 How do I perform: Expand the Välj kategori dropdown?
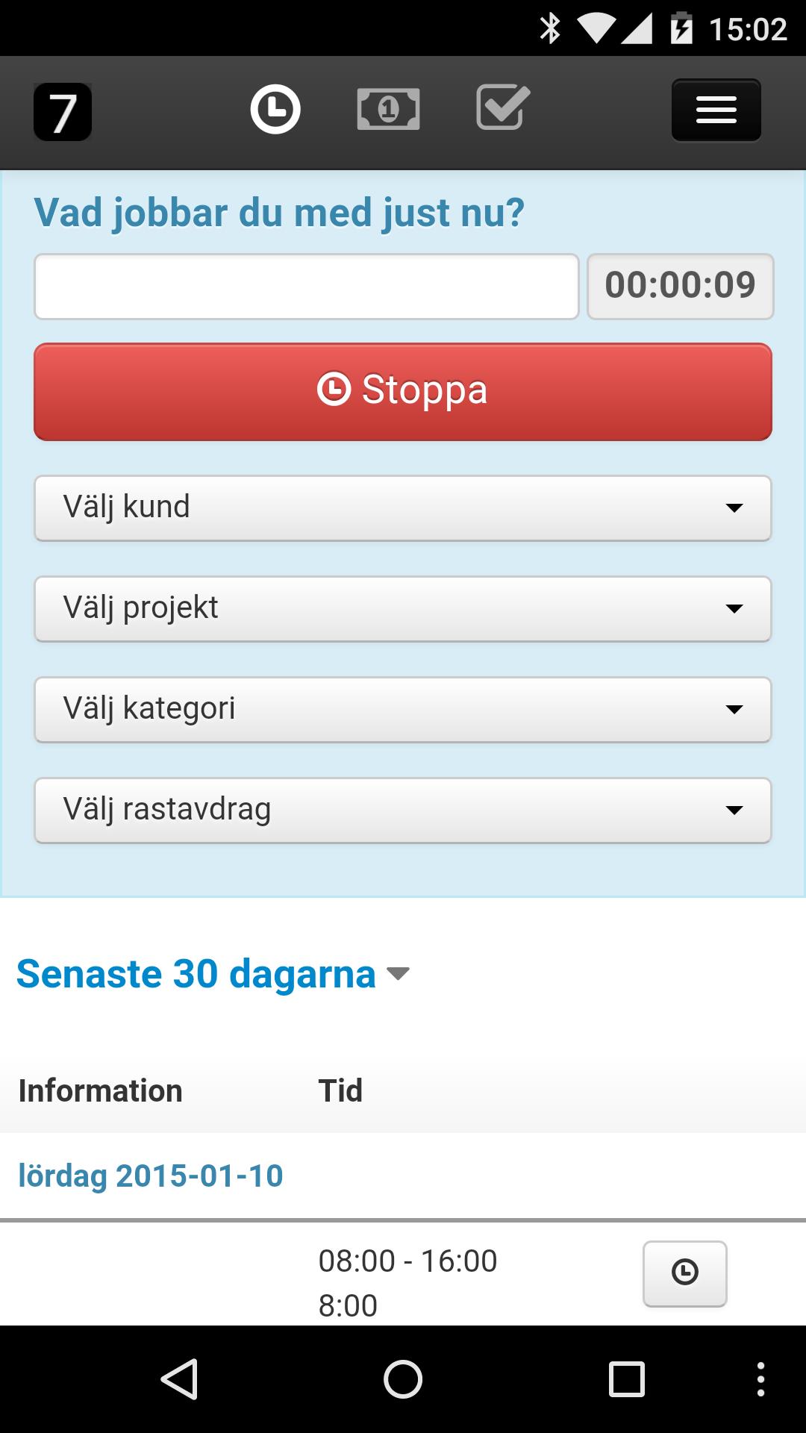click(x=403, y=710)
